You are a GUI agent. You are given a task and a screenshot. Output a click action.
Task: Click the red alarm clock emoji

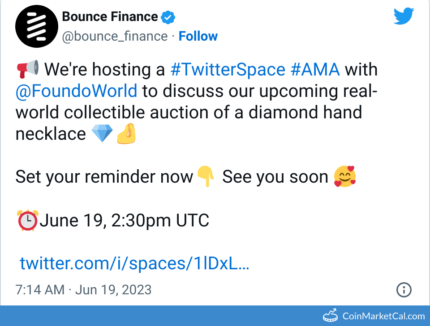click(x=28, y=220)
